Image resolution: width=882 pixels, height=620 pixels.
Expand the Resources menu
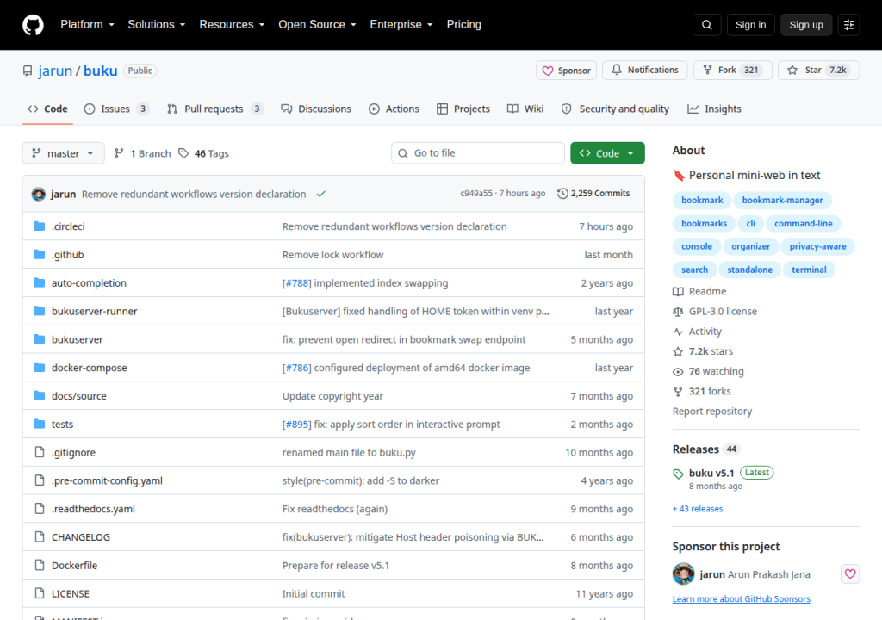pos(232,25)
